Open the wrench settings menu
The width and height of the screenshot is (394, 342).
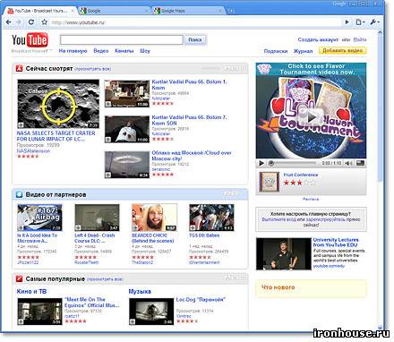pyautogui.click(x=374, y=22)
